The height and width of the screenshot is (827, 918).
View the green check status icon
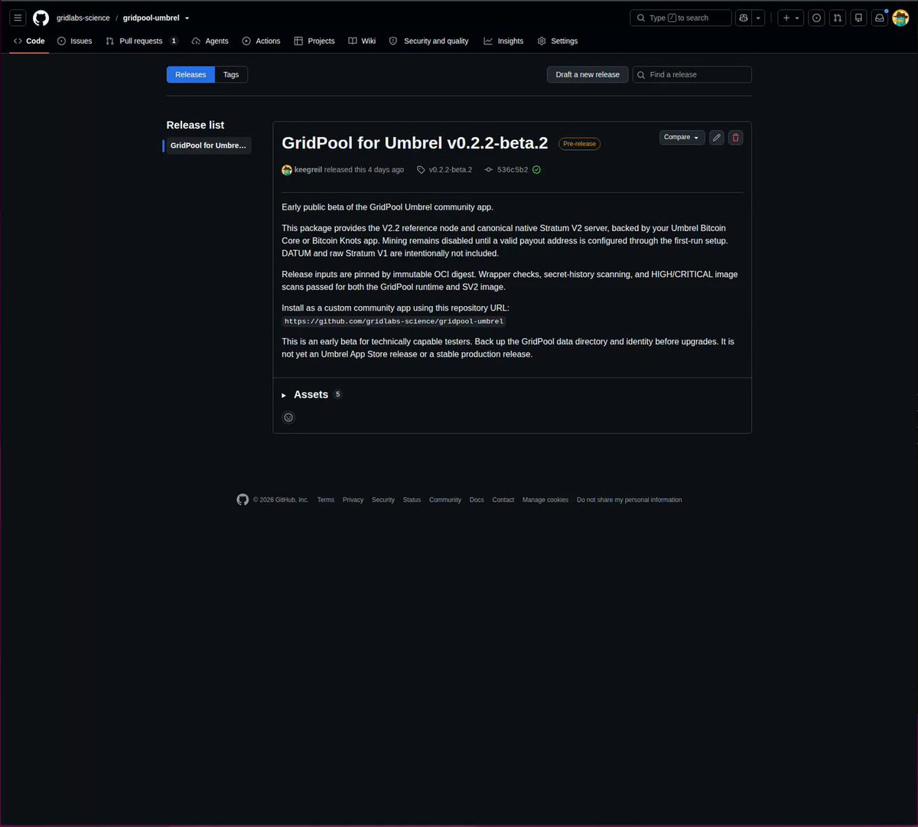(x=536, y=170)
